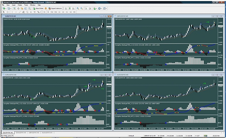Select the Vertical Line drawing tool

12,12
